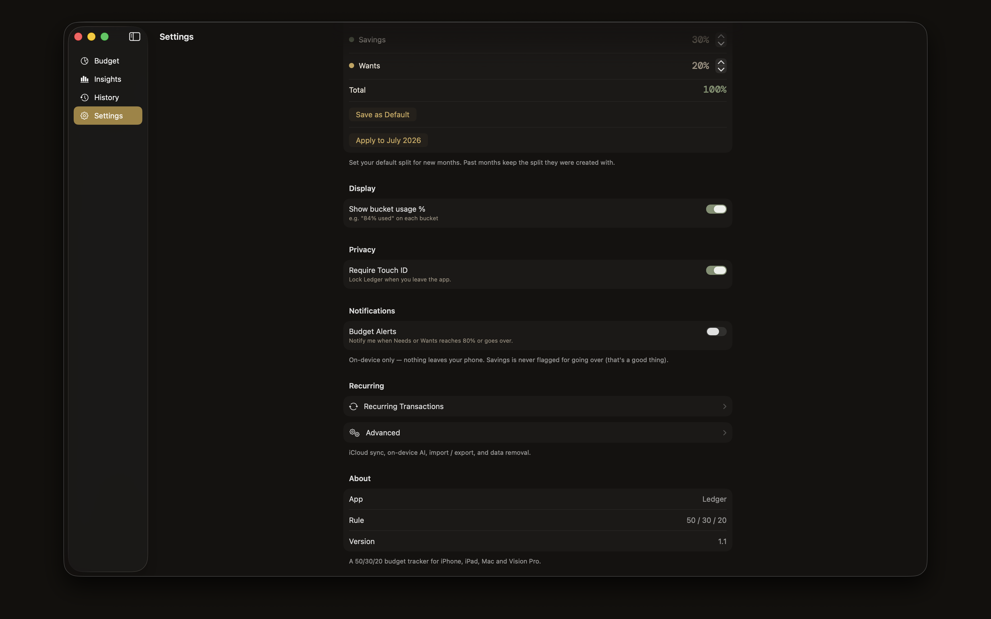Click the 'e.g. "84% used"' caption
This screenshot has height=619, width=991.
point(393,219)
